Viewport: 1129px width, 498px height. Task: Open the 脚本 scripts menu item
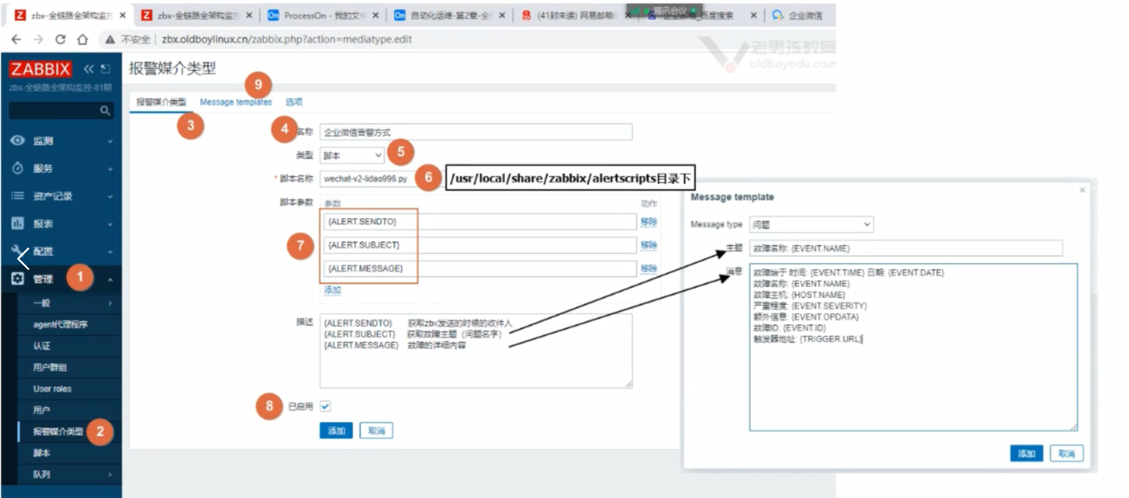(x=42, y=453)
